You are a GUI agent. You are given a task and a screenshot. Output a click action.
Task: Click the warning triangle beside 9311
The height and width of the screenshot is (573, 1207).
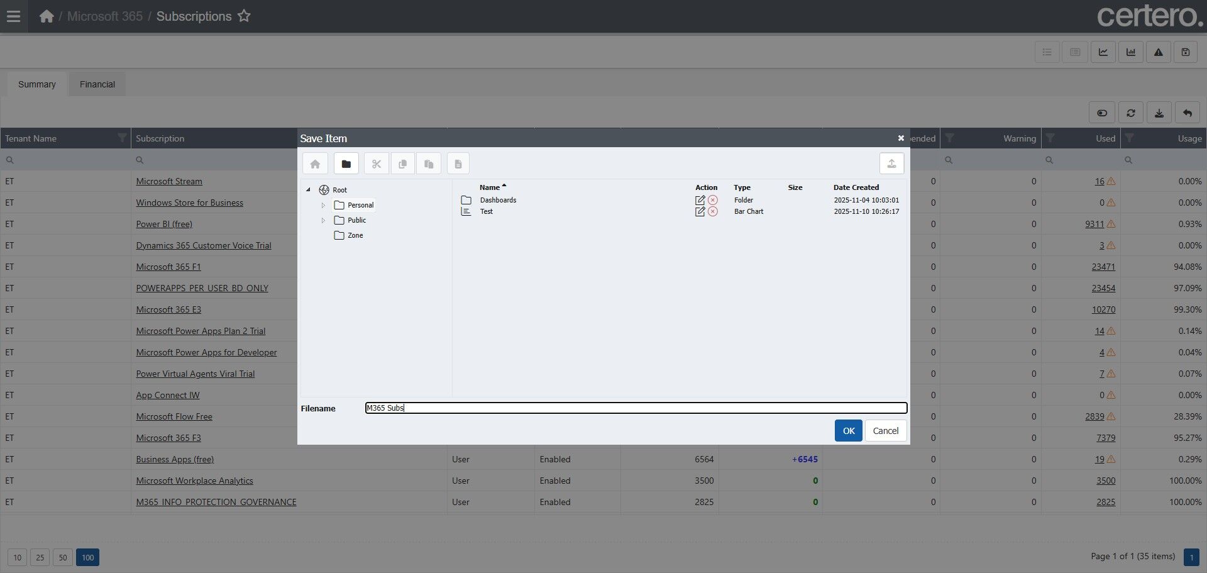point(1111,224)
